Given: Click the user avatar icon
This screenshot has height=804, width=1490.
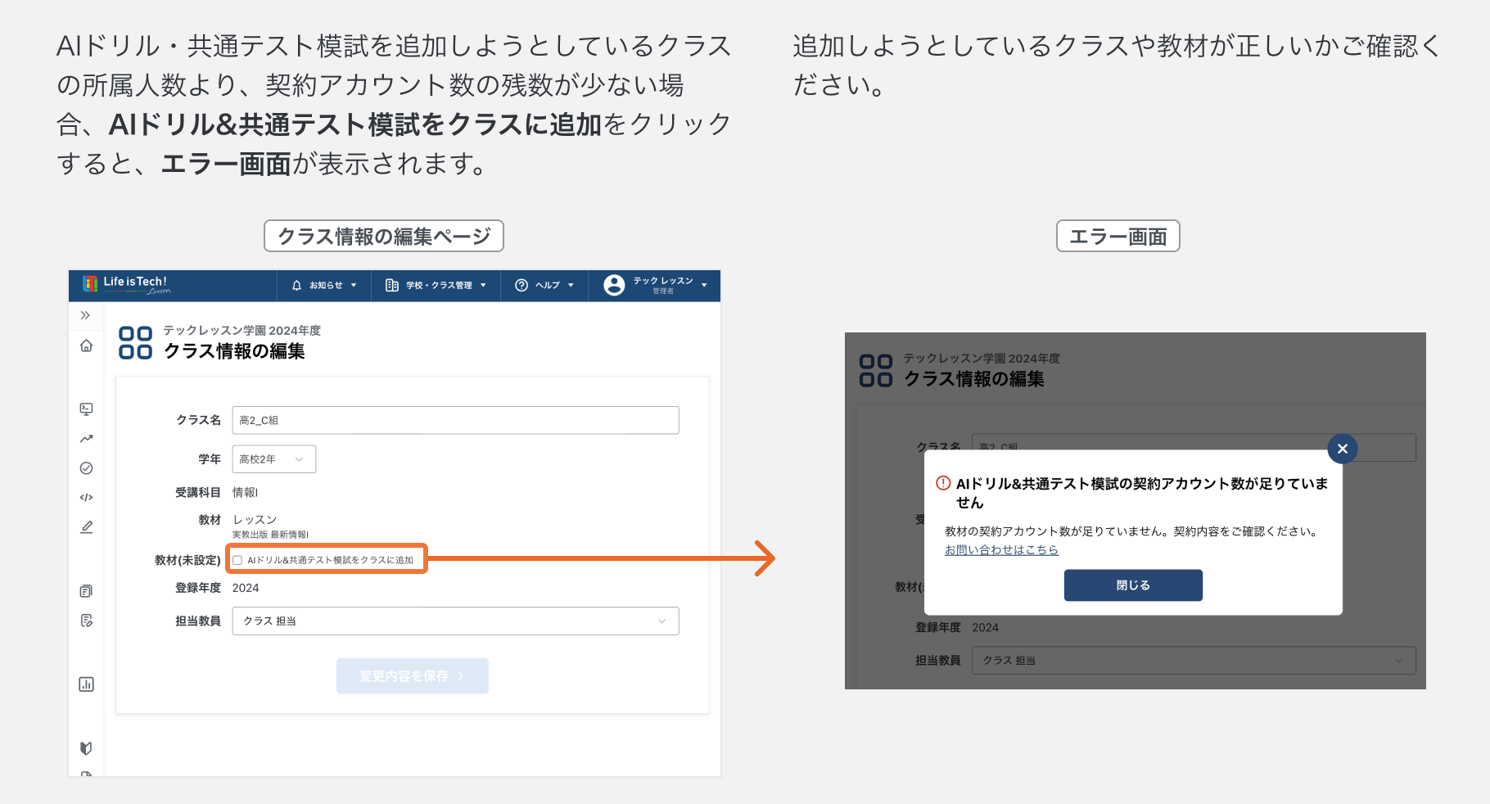Looking at the screenshot, I should [x=614, y=285].
